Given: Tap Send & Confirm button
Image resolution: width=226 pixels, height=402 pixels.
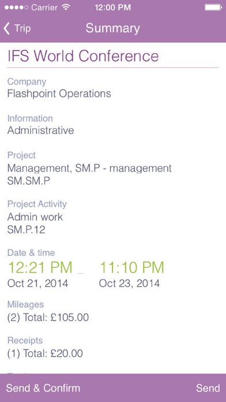Looking at the screenshot, I should [x=43, y=388].
